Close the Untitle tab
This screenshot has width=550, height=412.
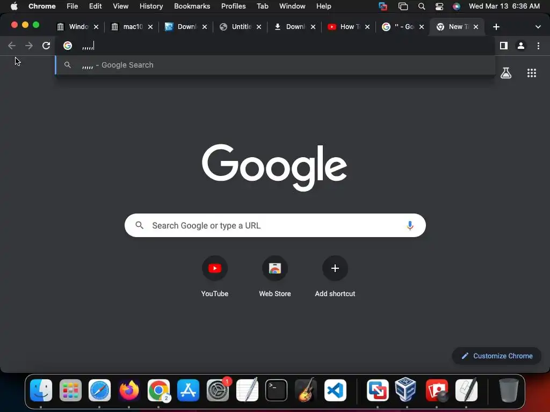(258, 27)
